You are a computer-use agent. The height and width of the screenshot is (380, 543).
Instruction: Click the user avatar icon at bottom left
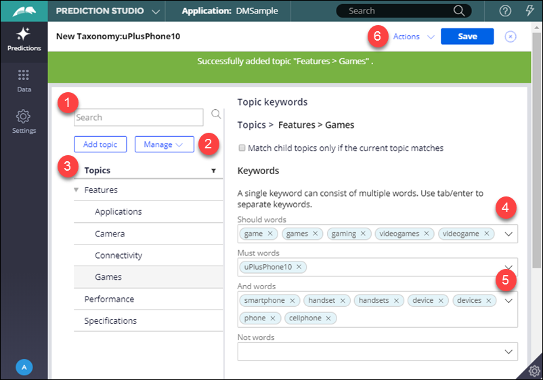coord(24,366)
